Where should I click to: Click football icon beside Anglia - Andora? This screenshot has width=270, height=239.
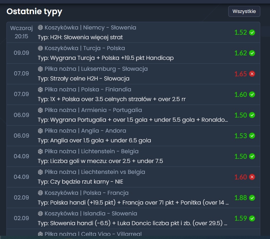[x=41, y=131]
